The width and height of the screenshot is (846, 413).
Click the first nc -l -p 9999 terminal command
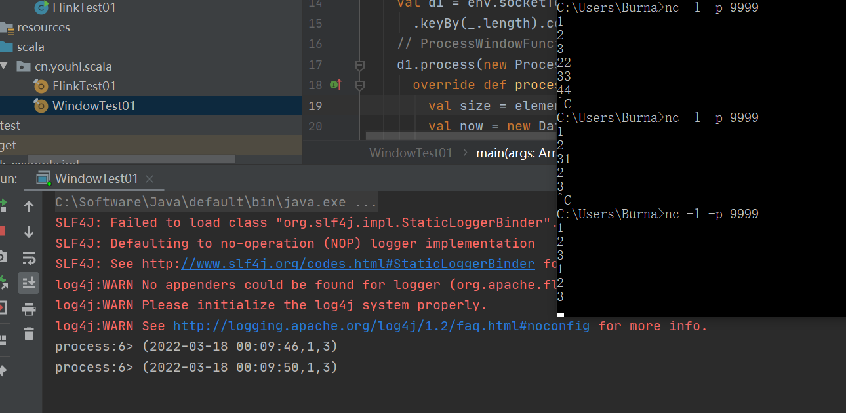[x=712, y=8]
